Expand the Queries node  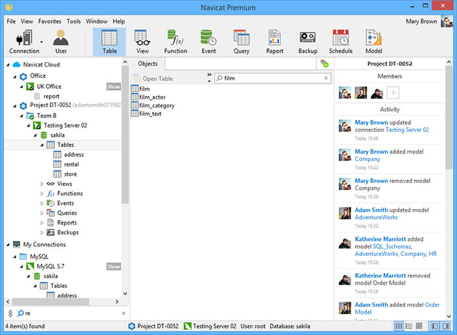tap(42, 213)
